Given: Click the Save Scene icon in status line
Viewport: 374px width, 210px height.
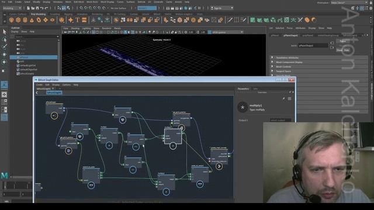Looking at the screenshot, I should click(x=37, y=8).
